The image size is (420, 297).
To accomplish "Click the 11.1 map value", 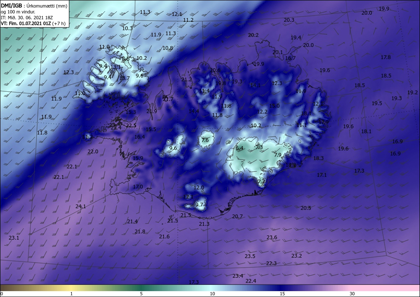I will click(x=302, y=125).
